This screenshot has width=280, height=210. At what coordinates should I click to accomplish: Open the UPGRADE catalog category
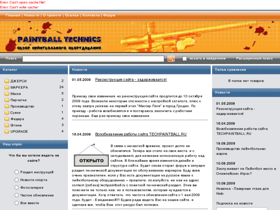(19, 131)
